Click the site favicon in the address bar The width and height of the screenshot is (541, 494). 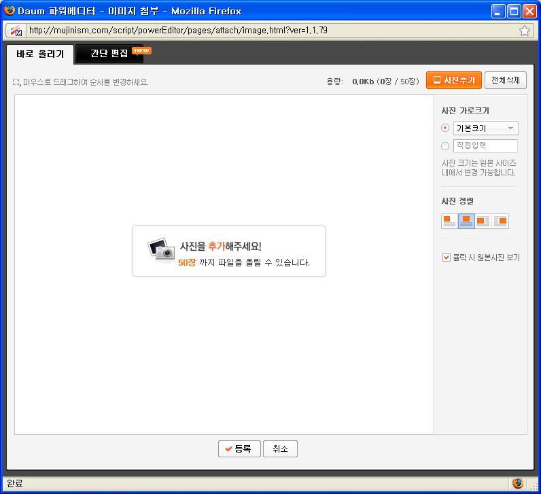click(x=16, y=31)
